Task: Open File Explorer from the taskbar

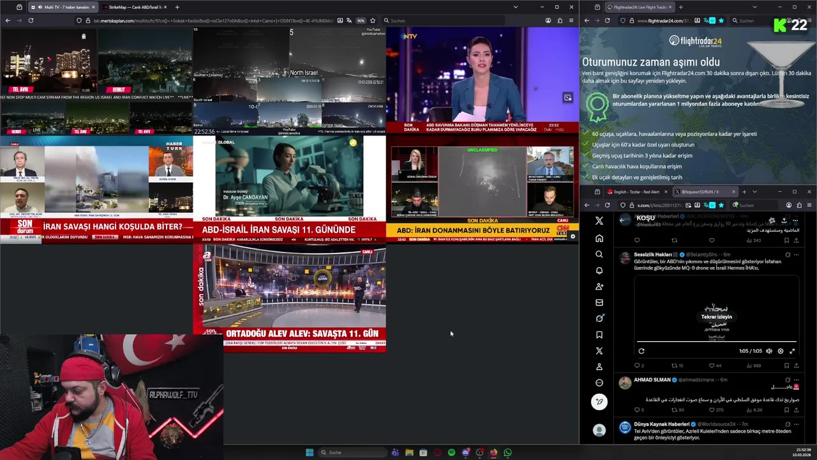Action: click(409, 452)
